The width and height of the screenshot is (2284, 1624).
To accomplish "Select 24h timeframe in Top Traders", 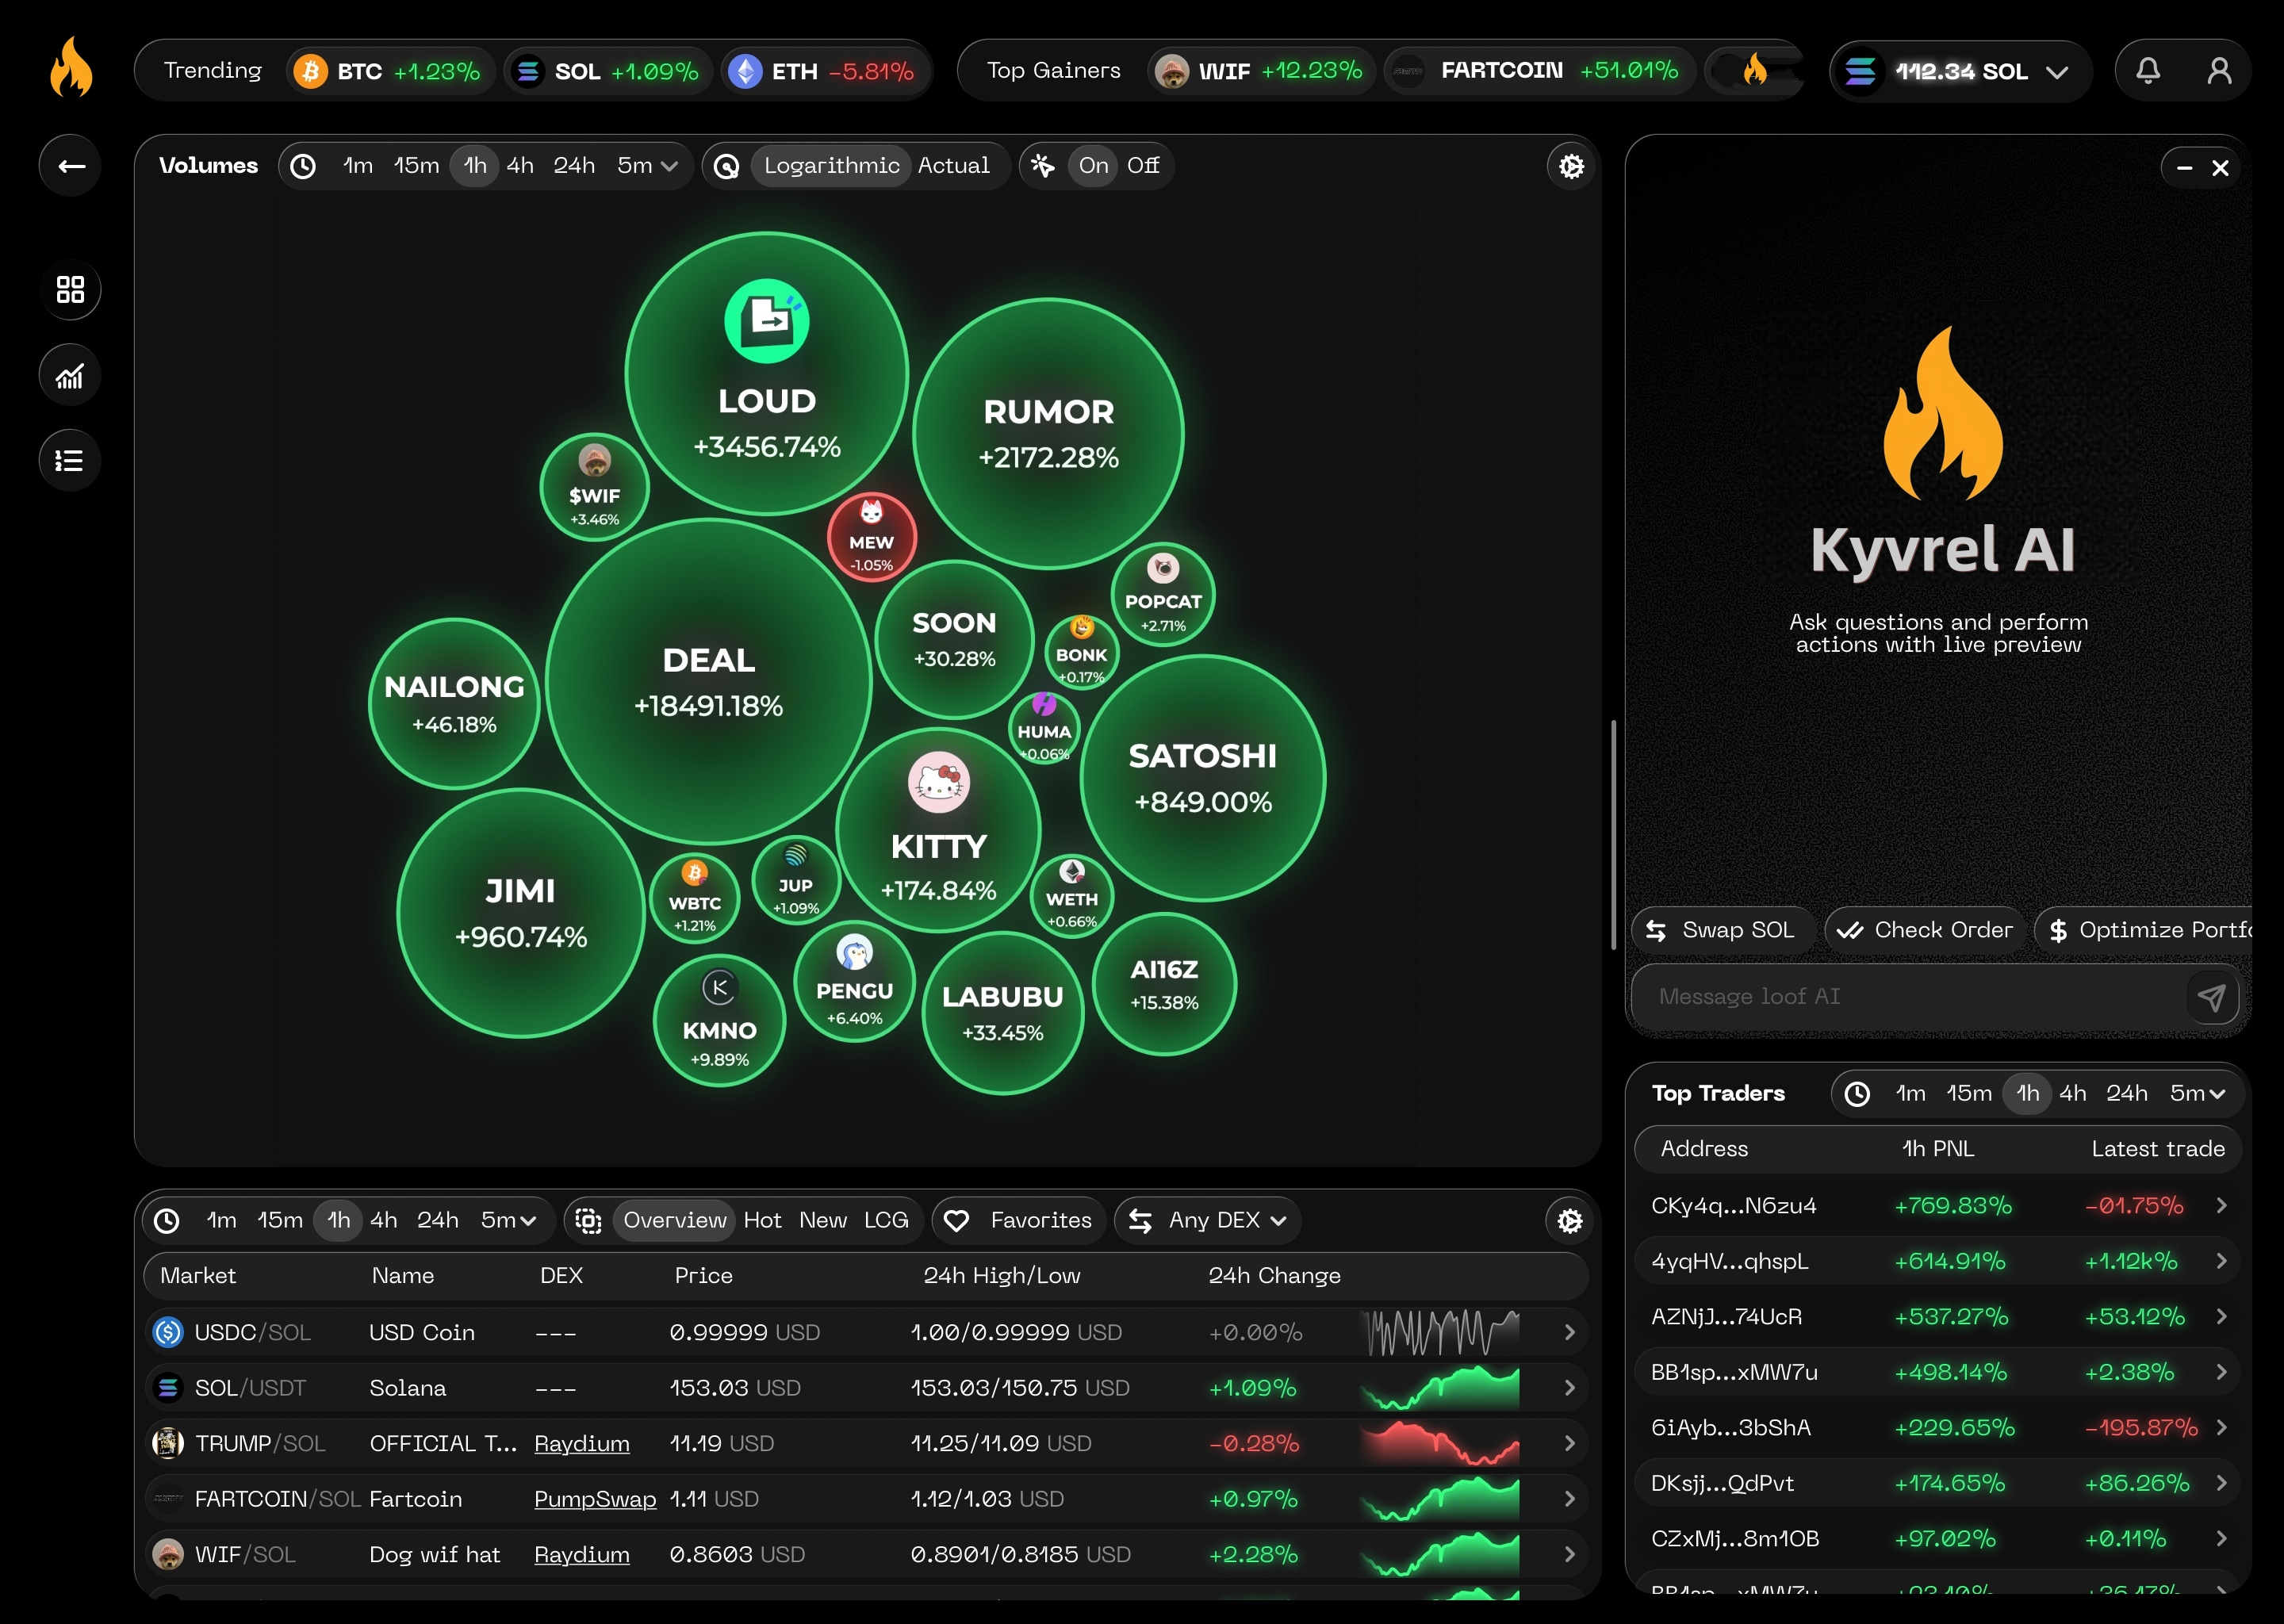I will [x=2126, y=1093].
